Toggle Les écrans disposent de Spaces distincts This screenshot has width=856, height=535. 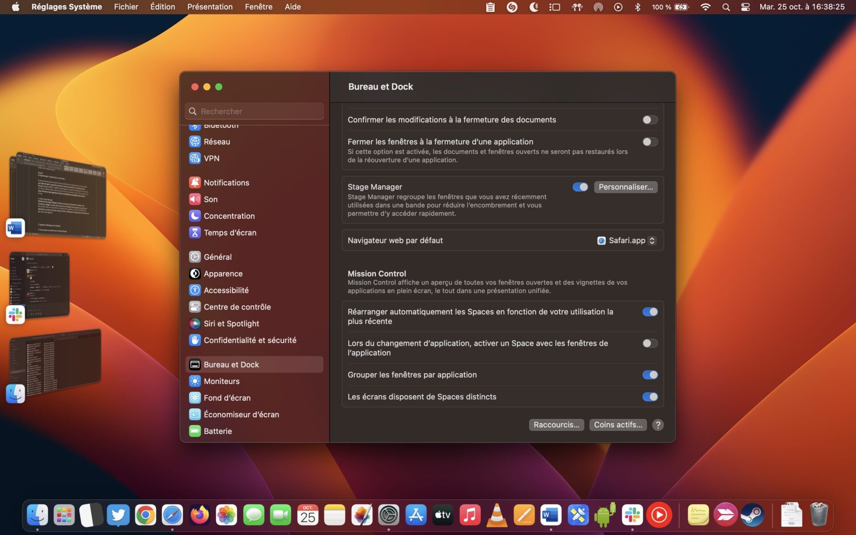click(650, 397)
